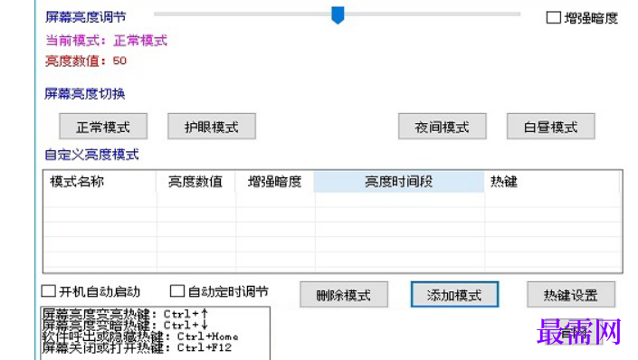Switch to 正常模式 brightness
The image size is (638, 360).
103,127
